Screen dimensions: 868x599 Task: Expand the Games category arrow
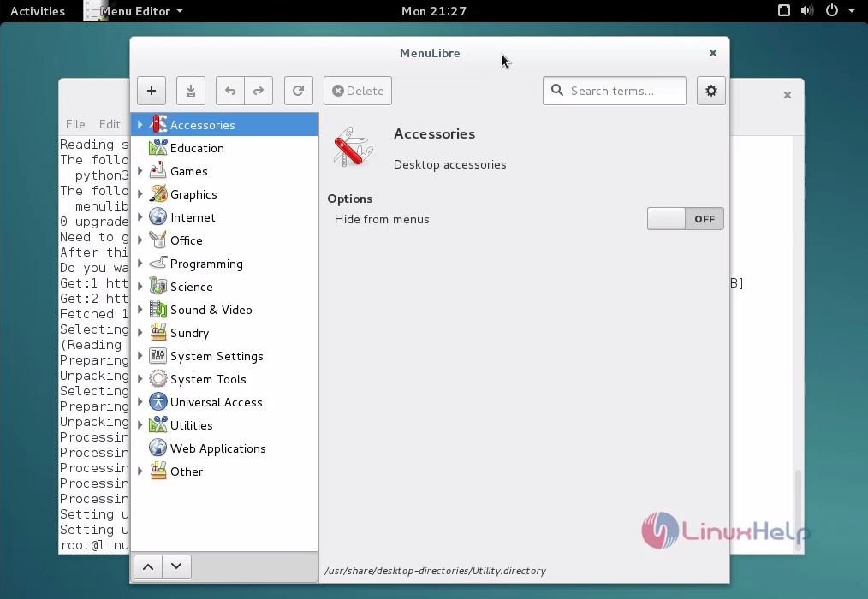pyautogui.click(x=140, y=171)
